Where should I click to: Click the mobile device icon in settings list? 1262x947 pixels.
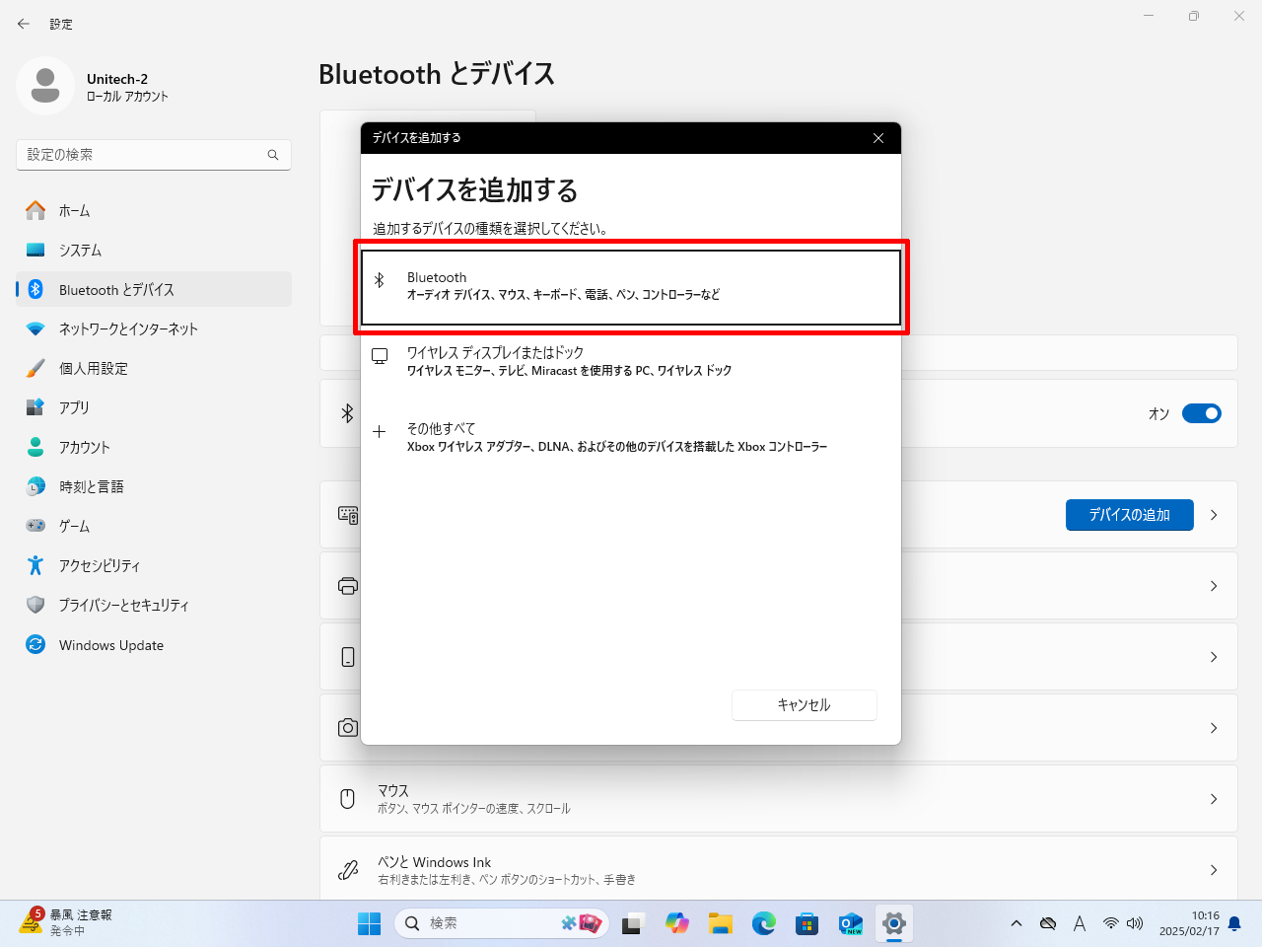(x=348, y=657)
